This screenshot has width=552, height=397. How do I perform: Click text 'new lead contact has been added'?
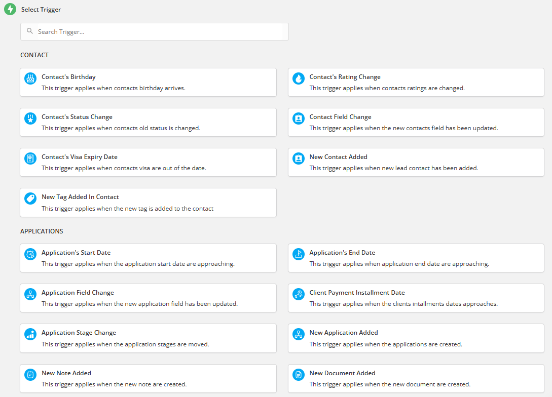pos(429,169)
